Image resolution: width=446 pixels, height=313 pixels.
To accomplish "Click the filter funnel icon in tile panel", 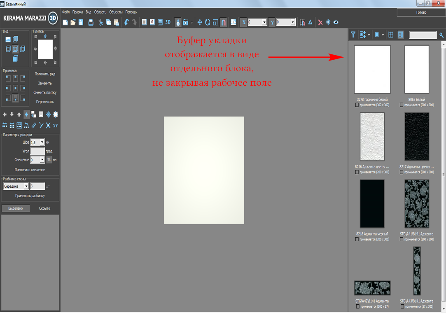I will [353, 35].
